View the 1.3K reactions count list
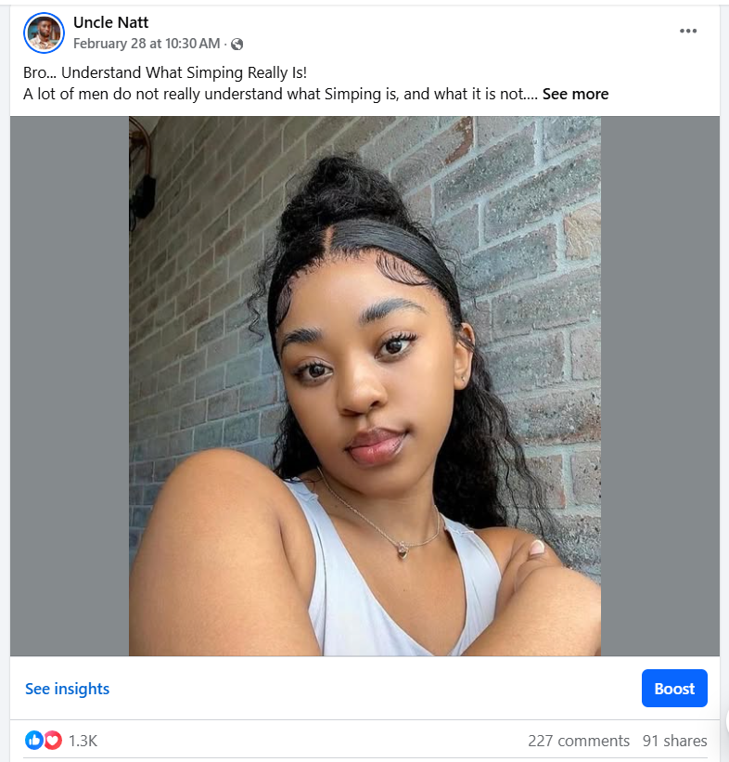The image size is (729, 762). click(83, 741)
